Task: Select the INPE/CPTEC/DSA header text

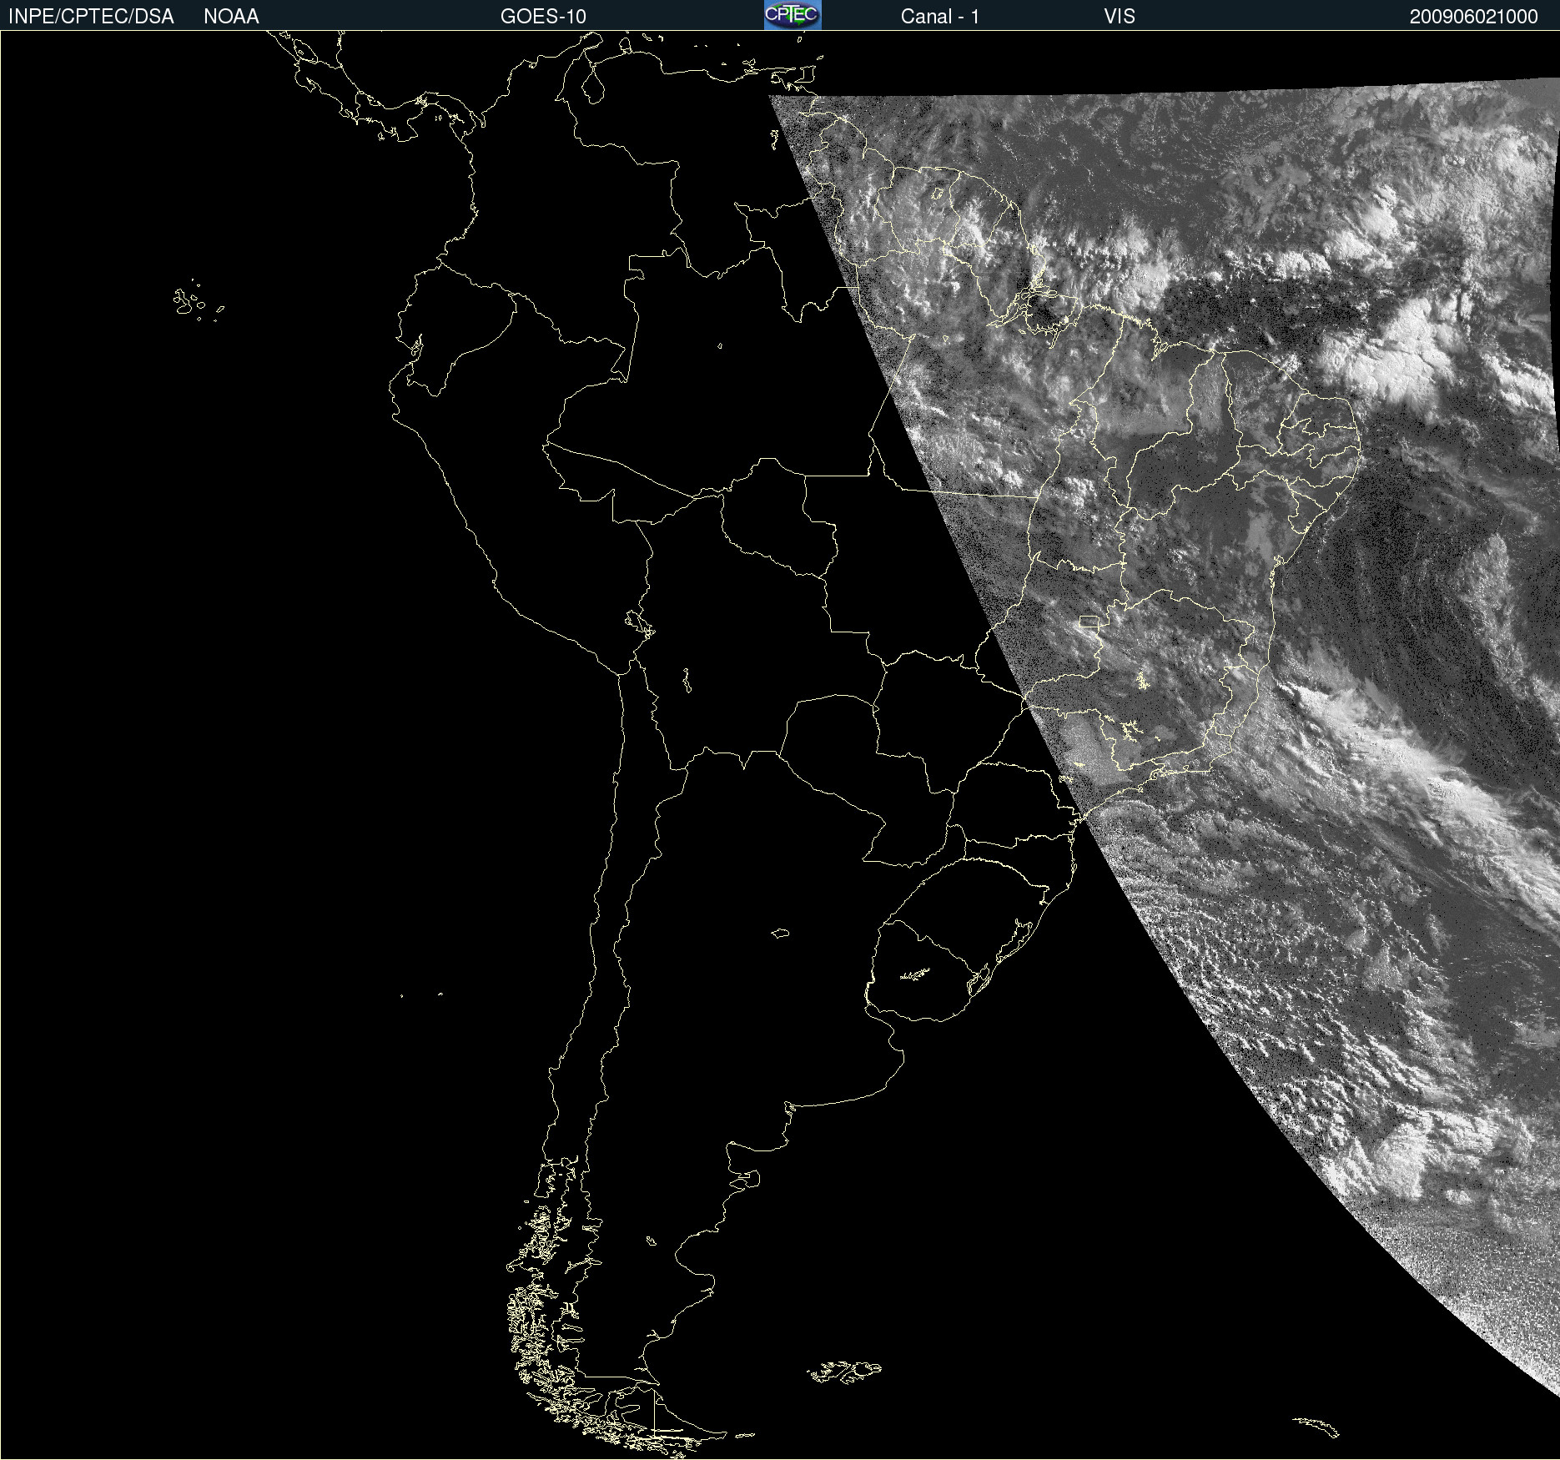Action: (x=91, y=17)
